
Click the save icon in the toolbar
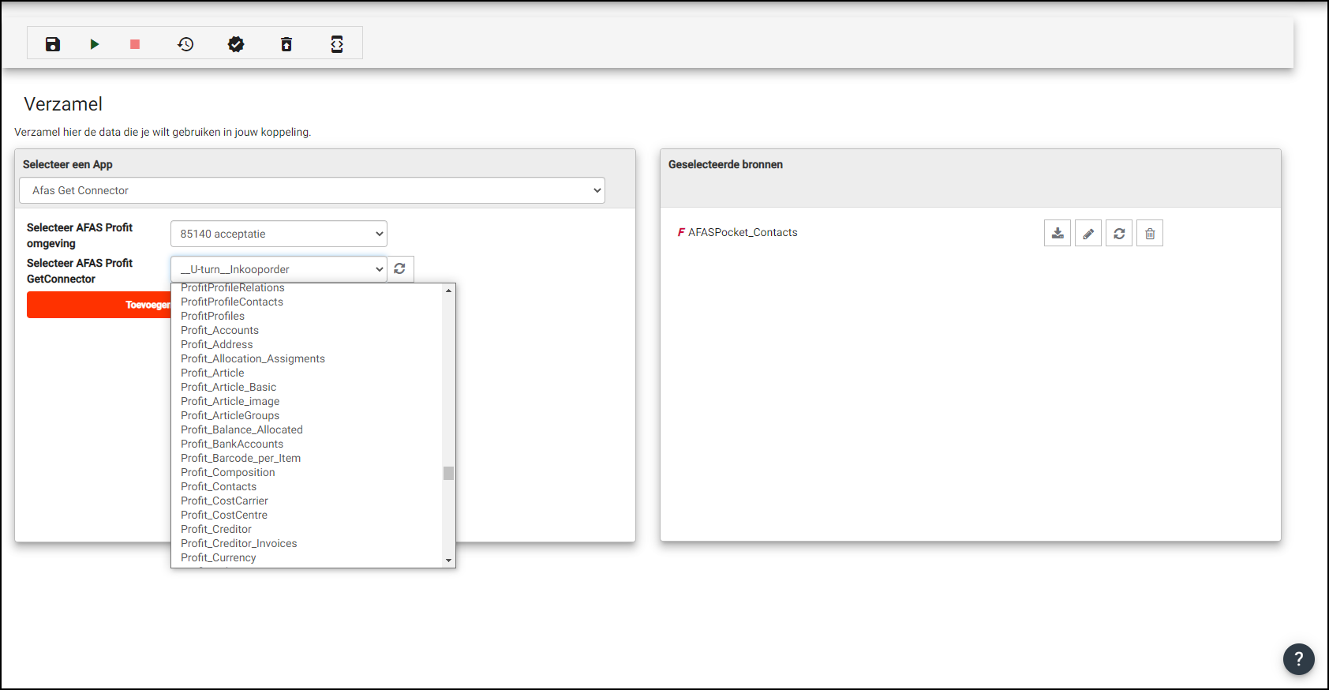[x=53, y=44]
